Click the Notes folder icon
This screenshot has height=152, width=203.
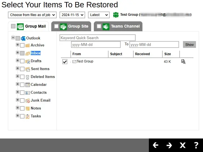point(28,109)
